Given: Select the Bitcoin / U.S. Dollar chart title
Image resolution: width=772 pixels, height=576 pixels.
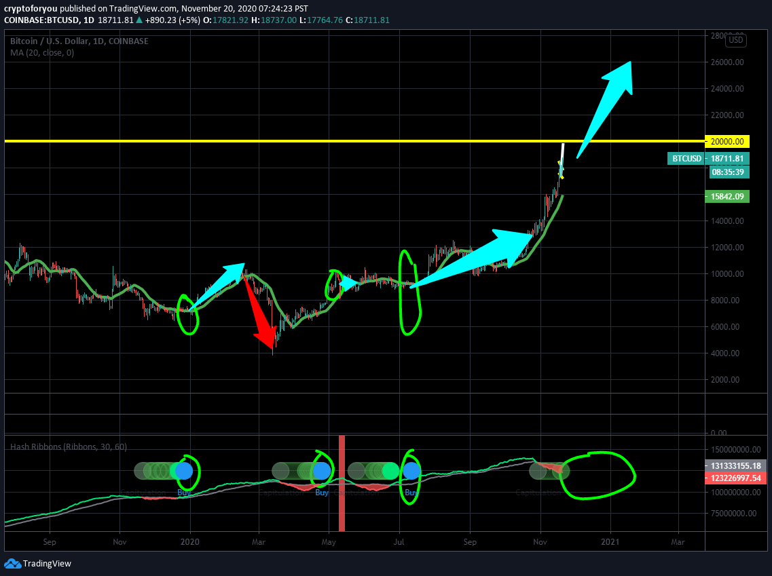Looking at the screenshot, I should click(x=79, y=41).
